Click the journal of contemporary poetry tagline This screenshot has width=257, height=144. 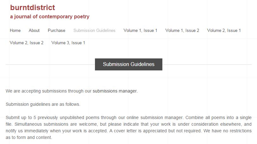(50, 17)
